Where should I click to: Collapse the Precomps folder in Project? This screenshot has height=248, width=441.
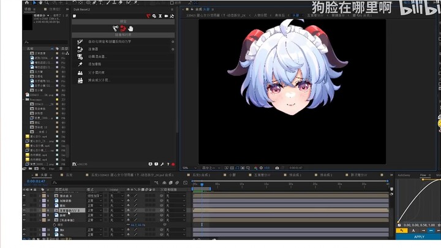(x=24, y=100)
